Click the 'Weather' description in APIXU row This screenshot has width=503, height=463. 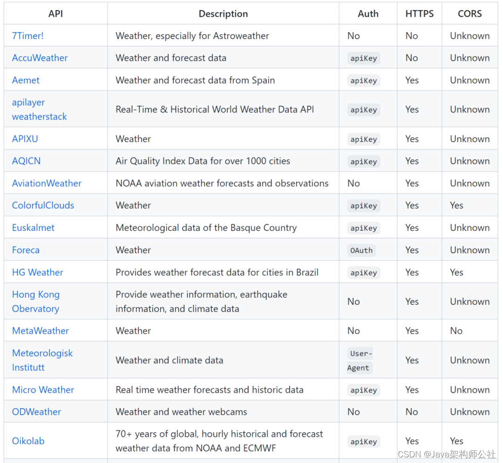point(133,139)
